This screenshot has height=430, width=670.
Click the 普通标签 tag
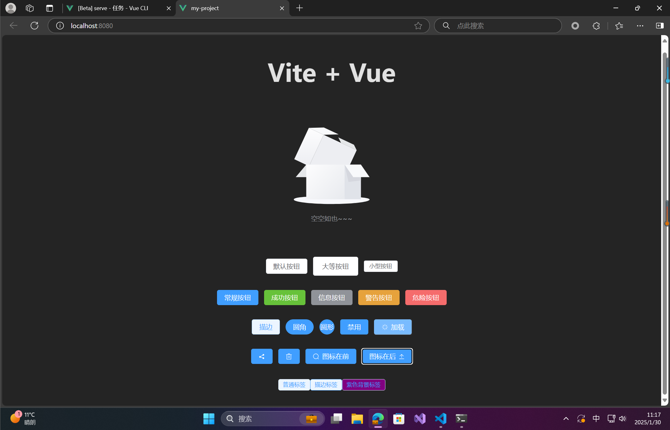pos(294,385)
